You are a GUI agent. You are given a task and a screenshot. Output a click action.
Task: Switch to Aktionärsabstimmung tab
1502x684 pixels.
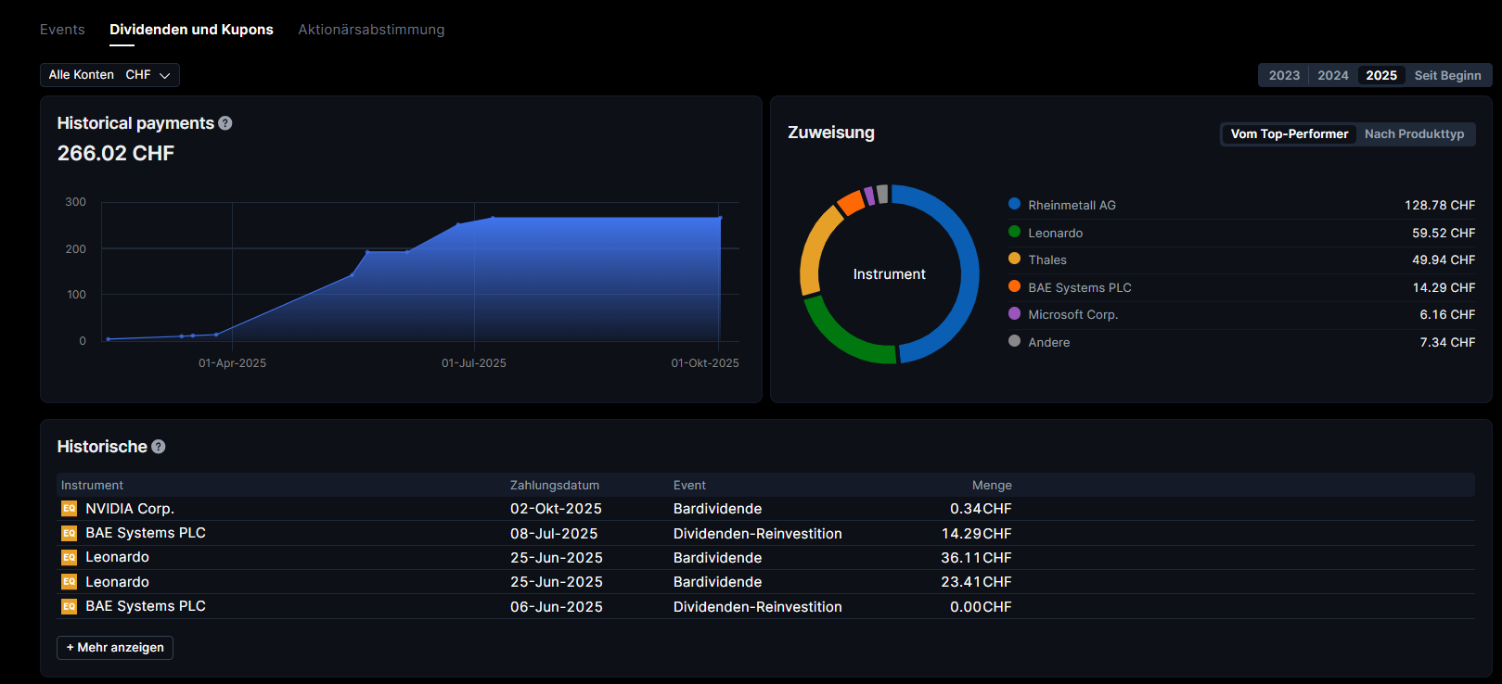coord(371,30)
